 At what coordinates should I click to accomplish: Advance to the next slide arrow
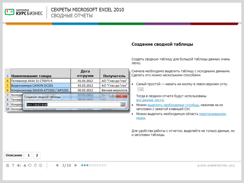pos(76,165)
